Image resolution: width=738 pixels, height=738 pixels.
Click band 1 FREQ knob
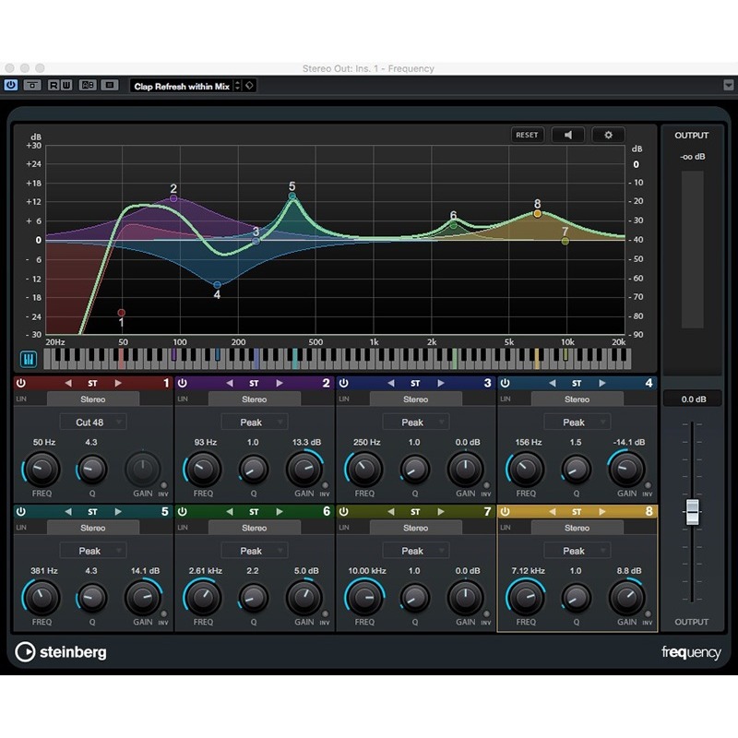tap(42, 469)
